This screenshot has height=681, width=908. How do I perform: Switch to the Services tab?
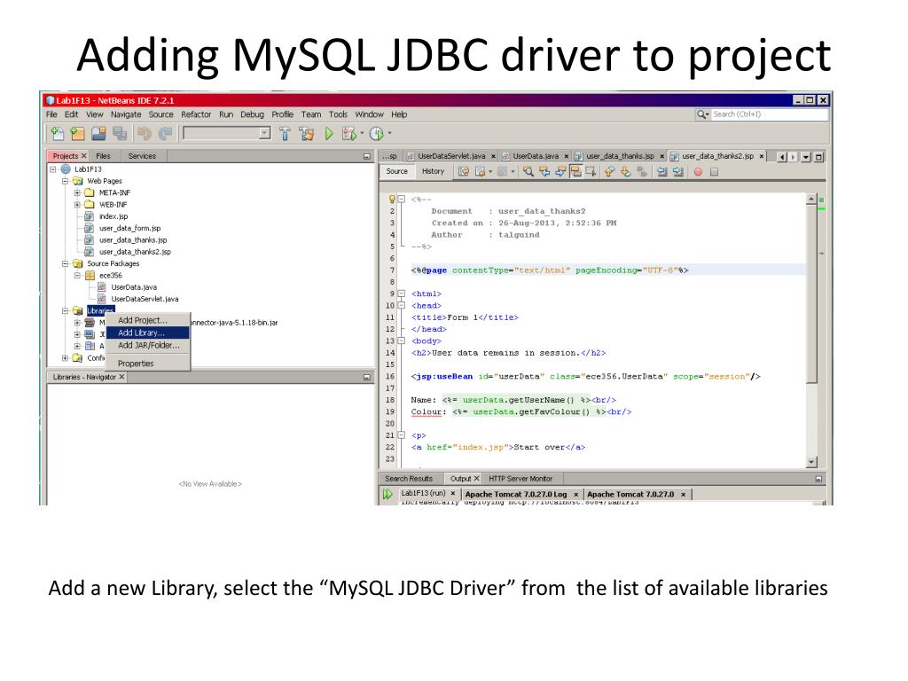(142, 156)
